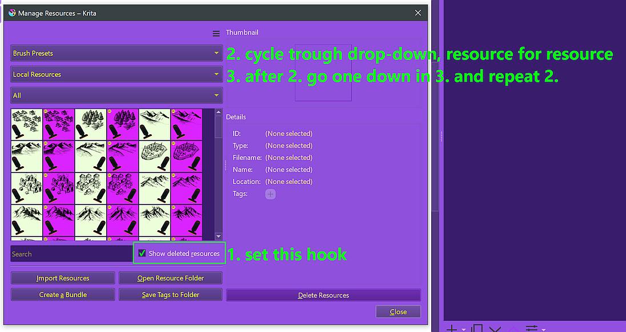Click the Krita logo in title bar
The width and height of the screenshot is (626, 332).
click(x=12, y=13)
